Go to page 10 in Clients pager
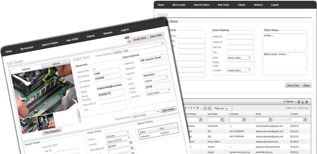The height and width of the screenshot is (154, 317). coord(198,108)
